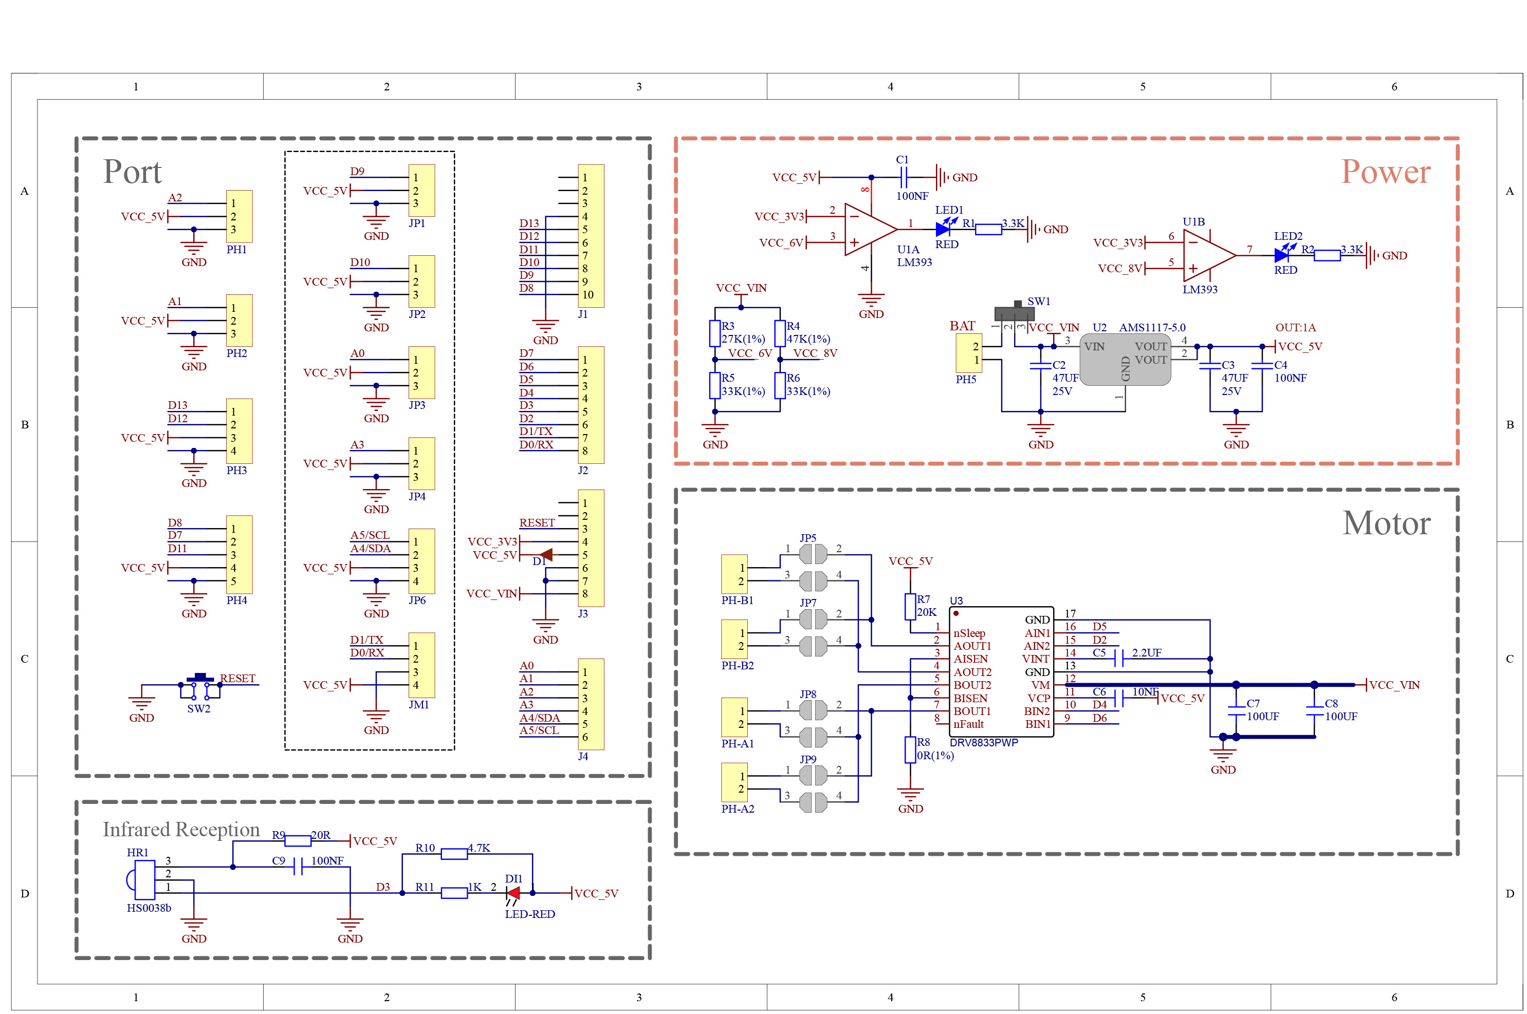The width and height of the screenshot is (1527, 1014).
Task: Click the "27K(1%)" resistor value
Action: point(743,339)
